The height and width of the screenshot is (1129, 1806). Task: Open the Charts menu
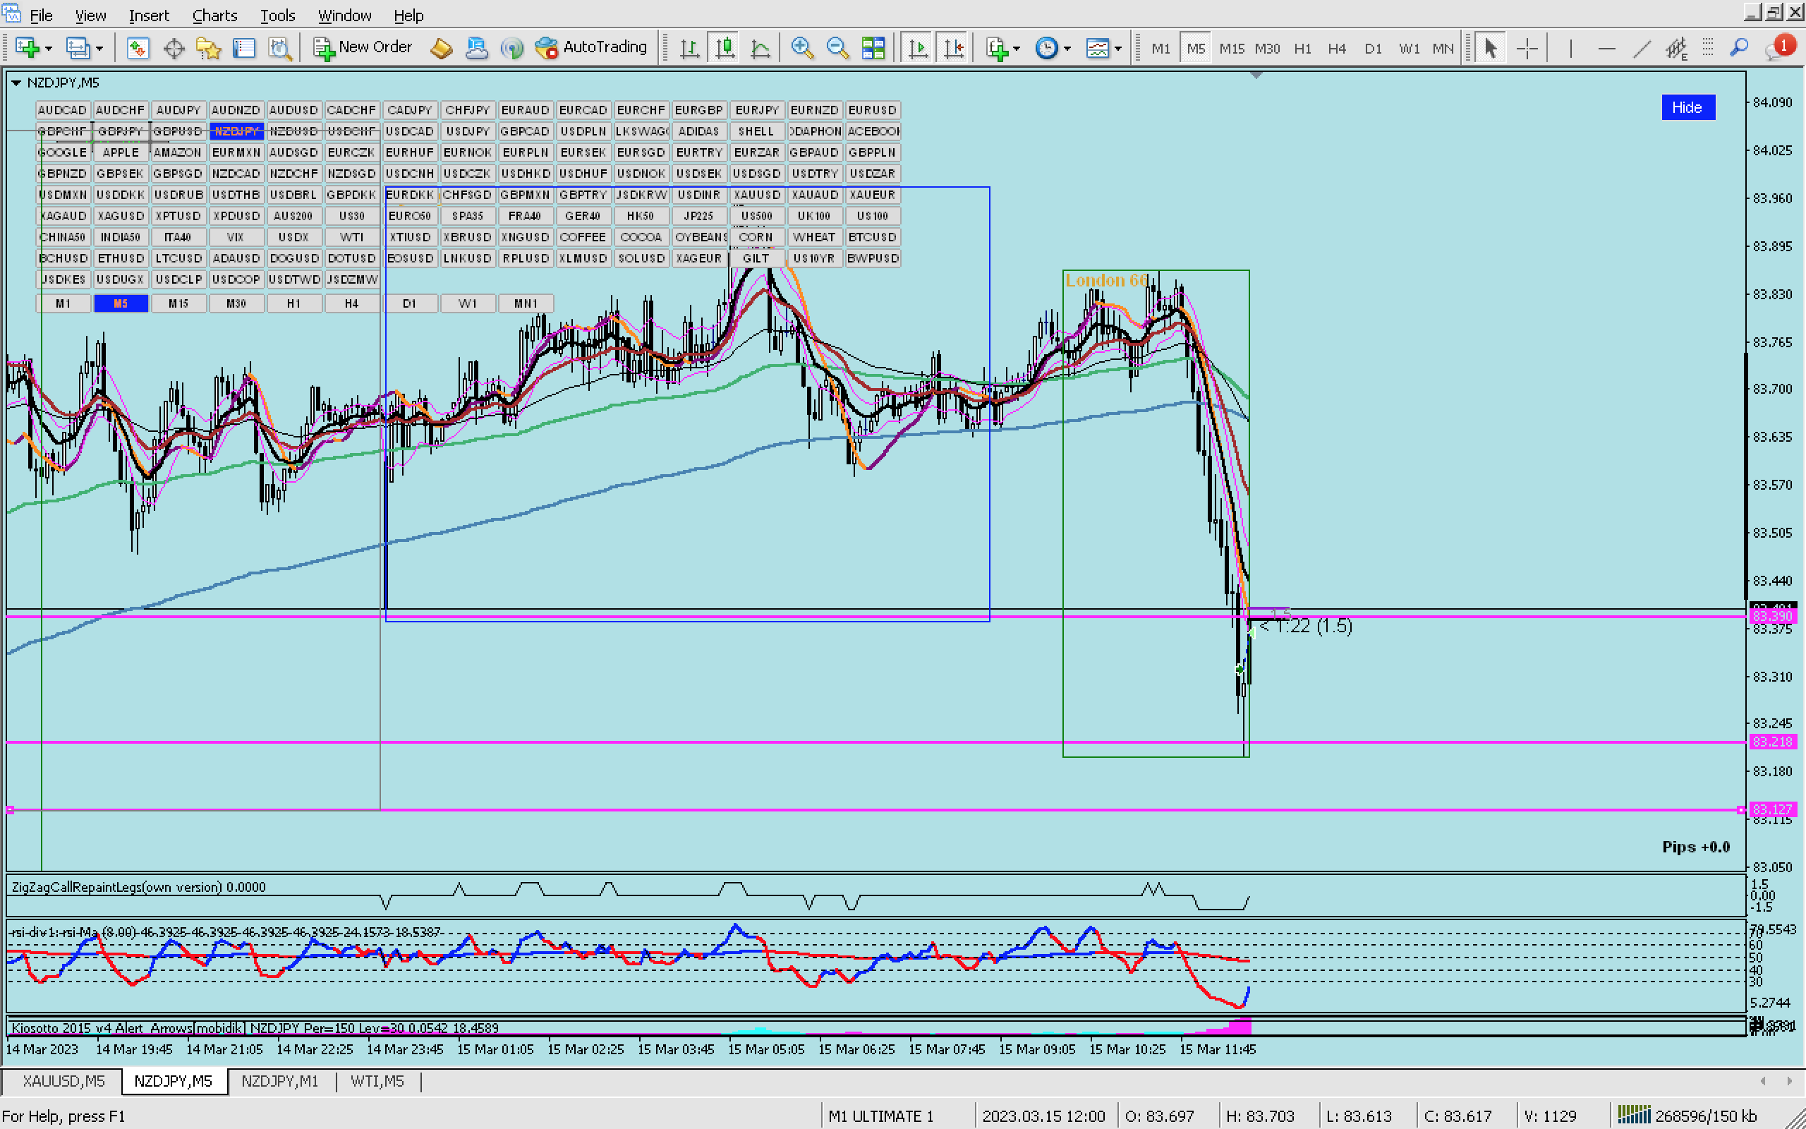[214, 15]
